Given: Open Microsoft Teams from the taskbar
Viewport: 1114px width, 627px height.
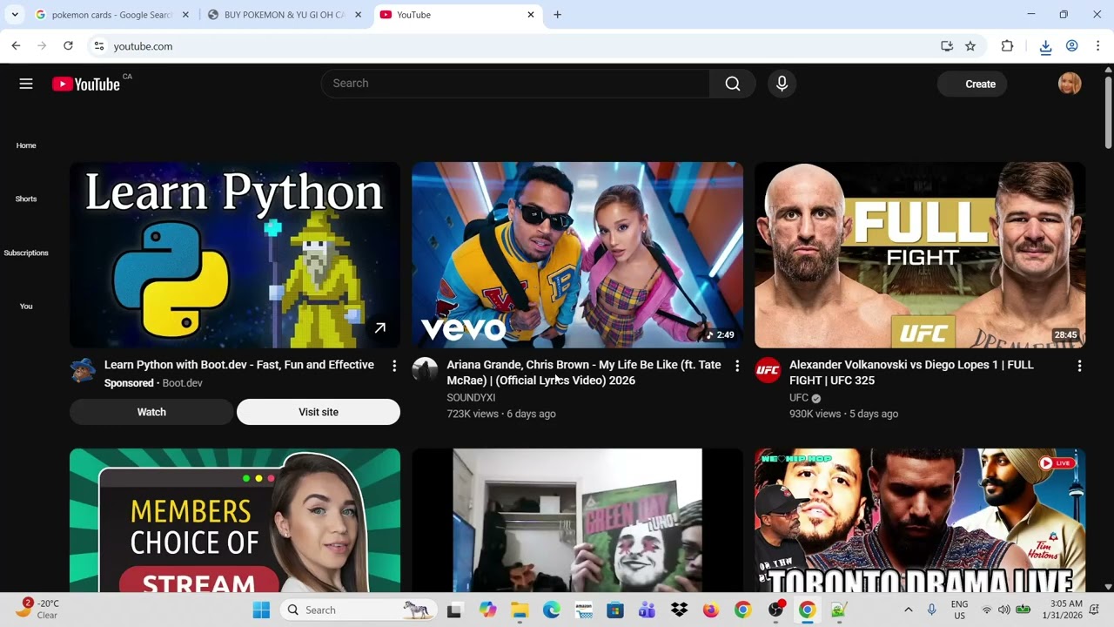Looking at the screenshot, I should (647, 610).
